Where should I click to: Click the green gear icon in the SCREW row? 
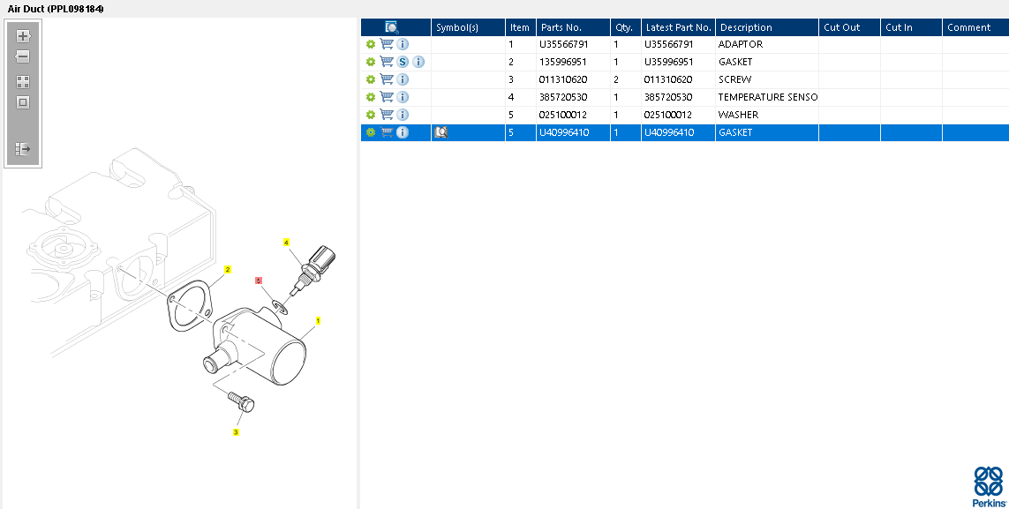click(371, 79)
